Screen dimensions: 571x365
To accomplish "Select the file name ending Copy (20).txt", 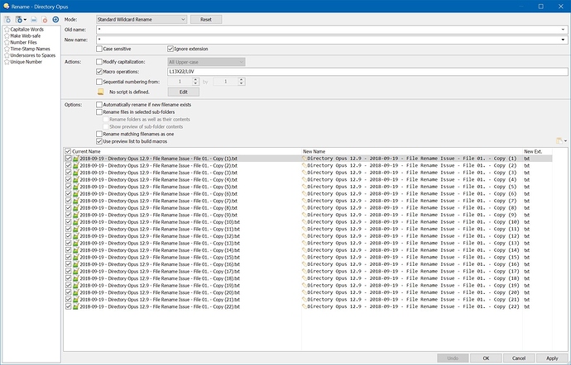I will [x=160, y=292].
